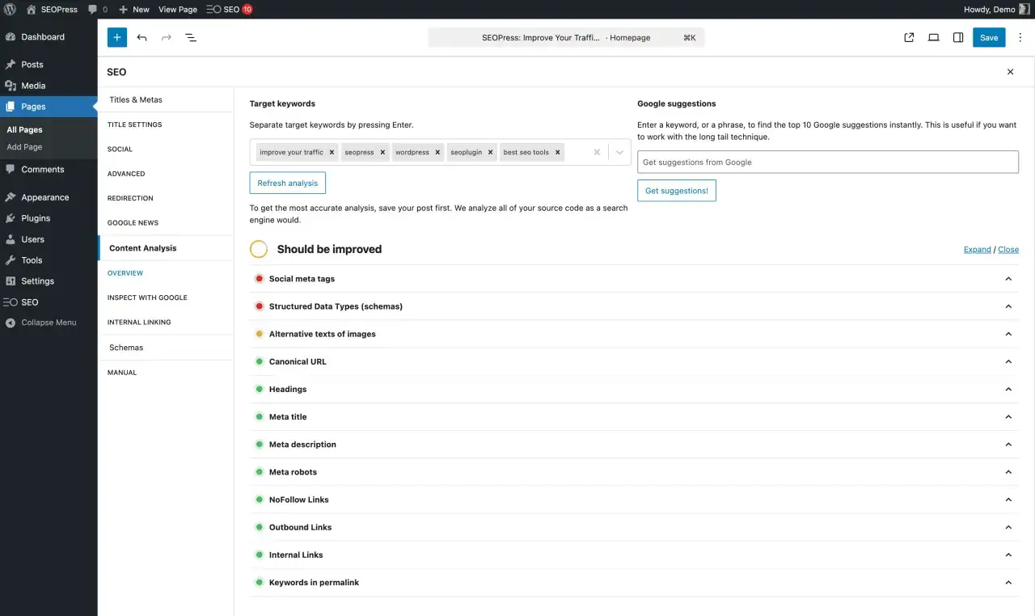
Task: Close the SEO panel
Action: coord(1010,72)
